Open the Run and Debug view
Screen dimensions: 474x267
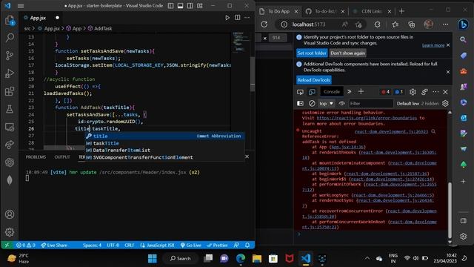tap(10, 73)
